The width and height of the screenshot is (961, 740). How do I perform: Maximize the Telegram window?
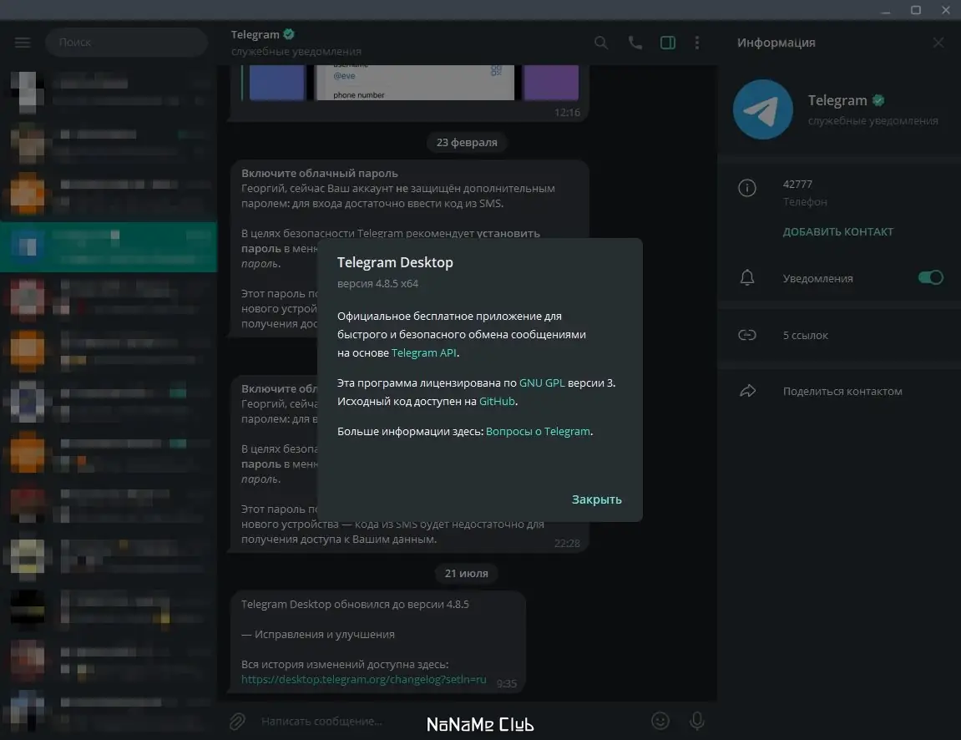pyautogui.click(x=916, y=10)
